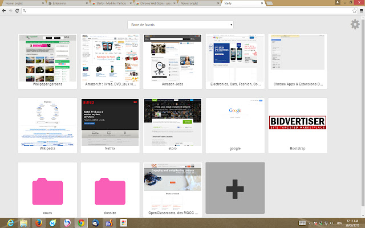The width and height of the screenshot is (365, 228).
Task: Click the browser forward arrow
Action: tap(10, 11)
